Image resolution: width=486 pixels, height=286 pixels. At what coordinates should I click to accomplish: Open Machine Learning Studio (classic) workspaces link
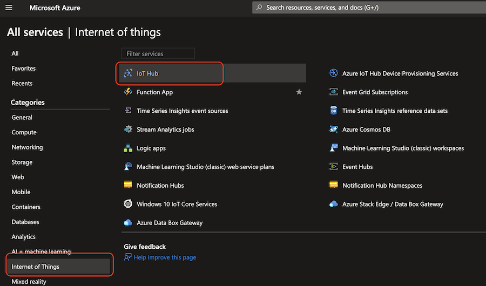point(403,148)
